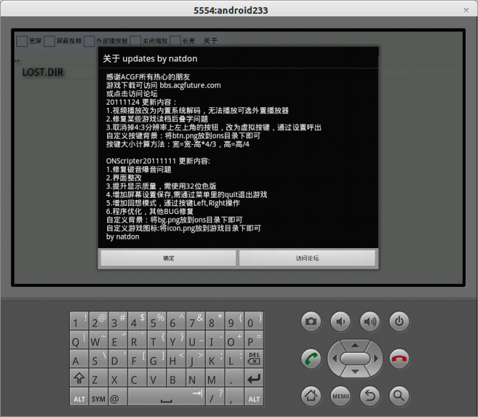Image resolution: width=478 pixels, height=417 pixels.
Task: Toggle the 长亮 checkbox
Action: click(x=175, y=41)
